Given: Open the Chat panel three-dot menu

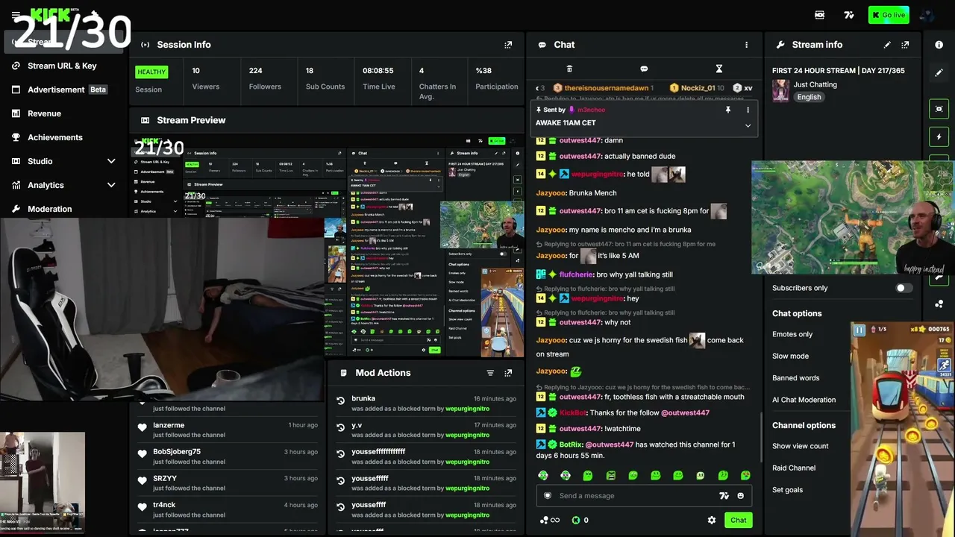Looking at the screenshot, I should click(x=746, y=45).
